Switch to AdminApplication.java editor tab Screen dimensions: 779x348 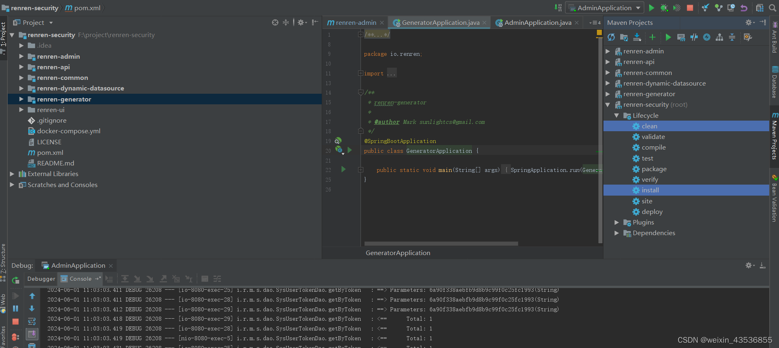click(x=538, y=23)
